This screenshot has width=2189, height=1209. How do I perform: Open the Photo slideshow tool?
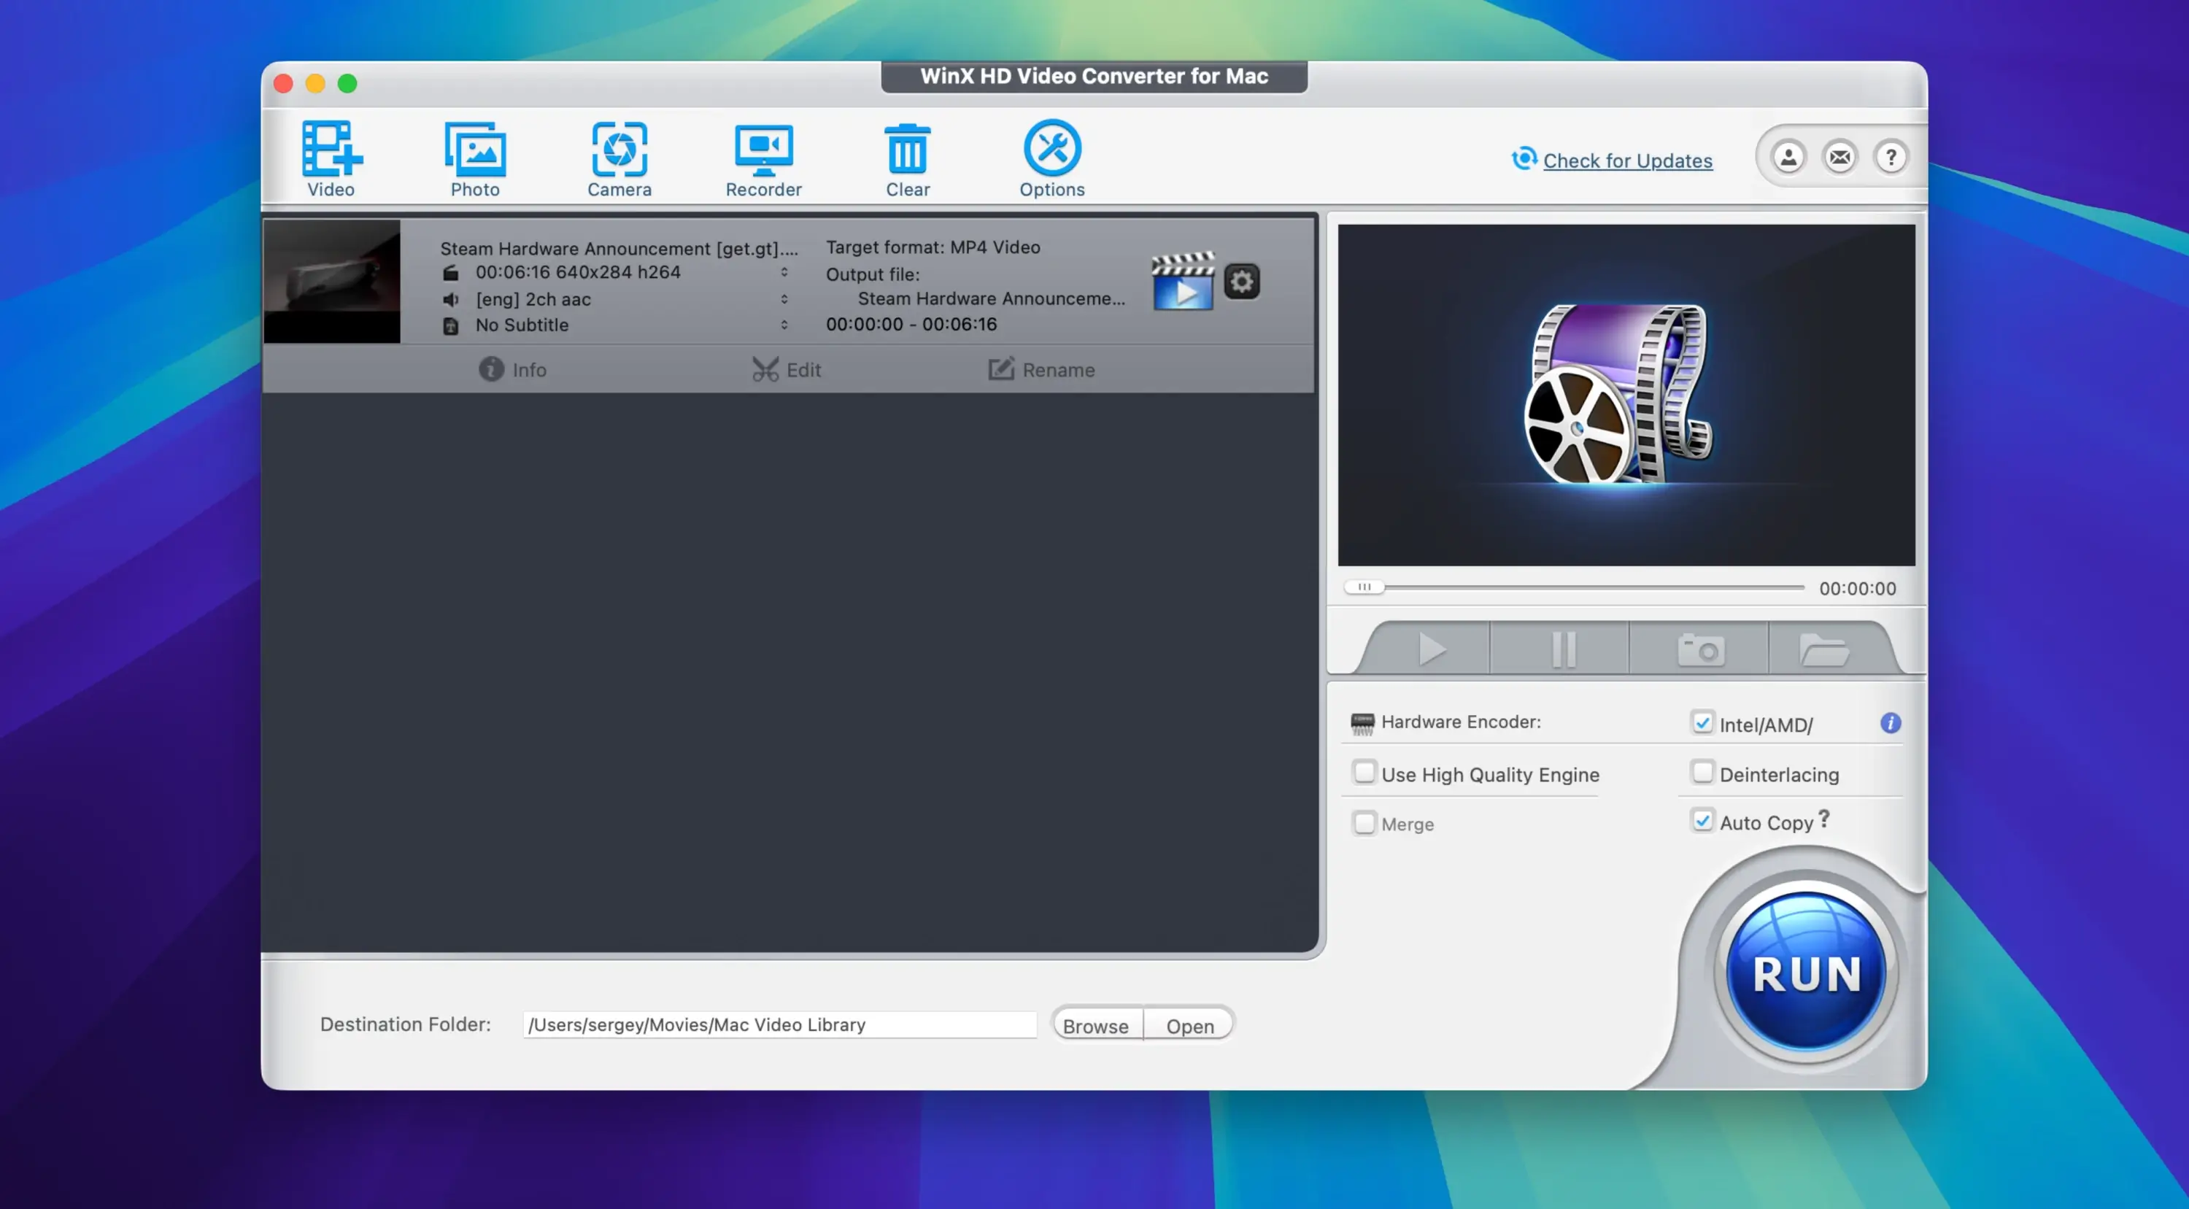(475, 159)
